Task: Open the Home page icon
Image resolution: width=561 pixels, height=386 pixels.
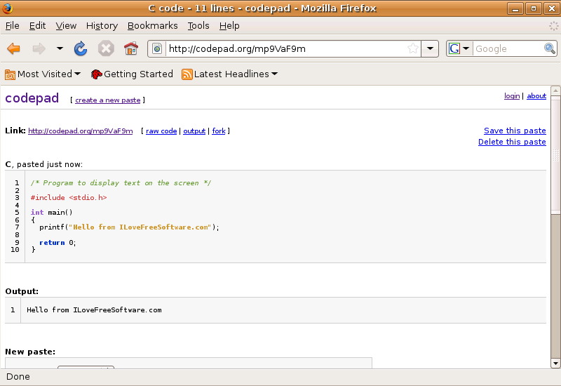Action: (131, 48)
